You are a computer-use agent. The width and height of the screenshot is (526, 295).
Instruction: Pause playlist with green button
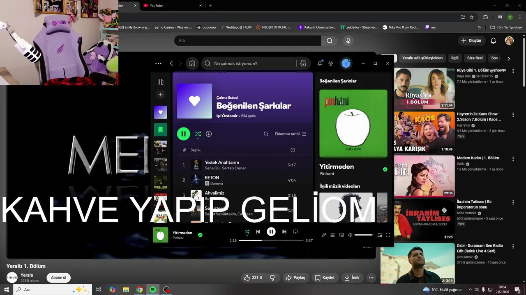pyautogui.click(x=183, y=134)
